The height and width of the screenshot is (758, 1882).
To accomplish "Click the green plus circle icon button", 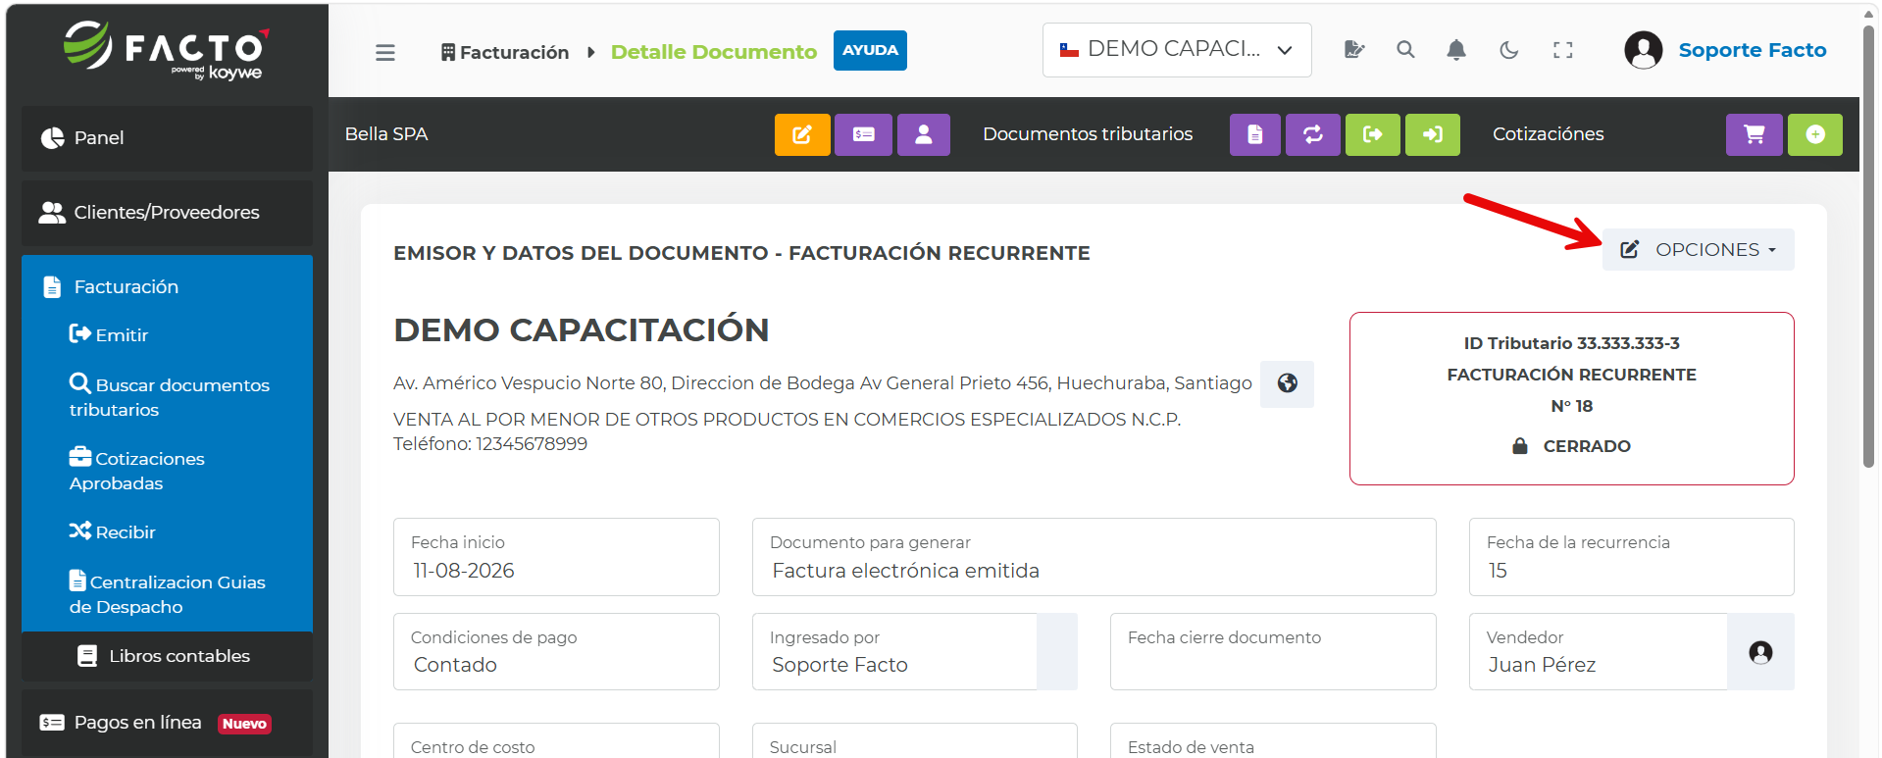I will [1814, 134].
